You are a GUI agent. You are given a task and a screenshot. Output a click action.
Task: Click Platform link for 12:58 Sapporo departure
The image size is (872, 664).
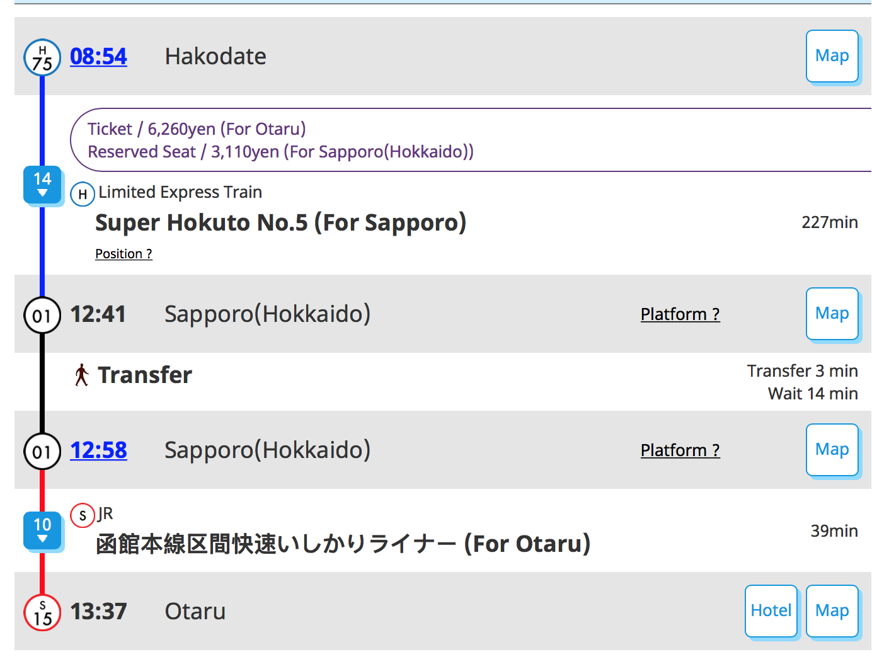click(x=680, y=450)
